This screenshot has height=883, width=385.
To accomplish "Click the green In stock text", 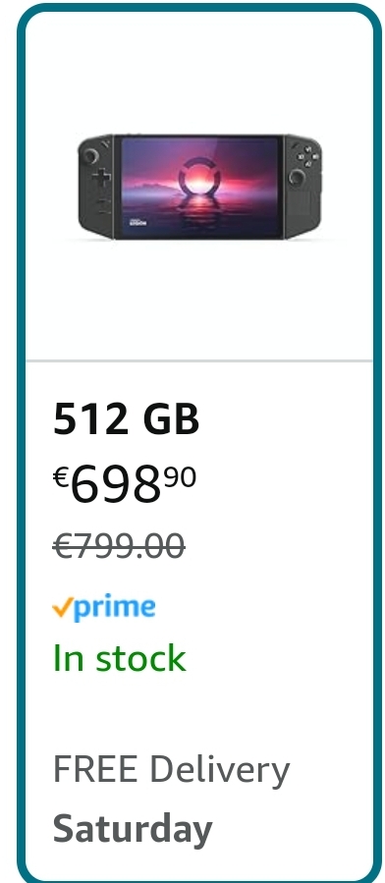I will [x=119, y=658].
